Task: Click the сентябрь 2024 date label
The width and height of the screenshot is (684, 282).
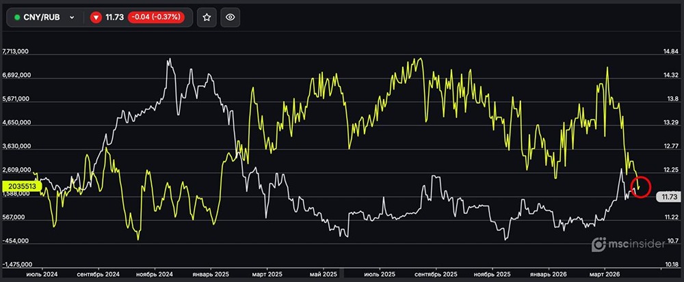Action: [x=98, y=274]
